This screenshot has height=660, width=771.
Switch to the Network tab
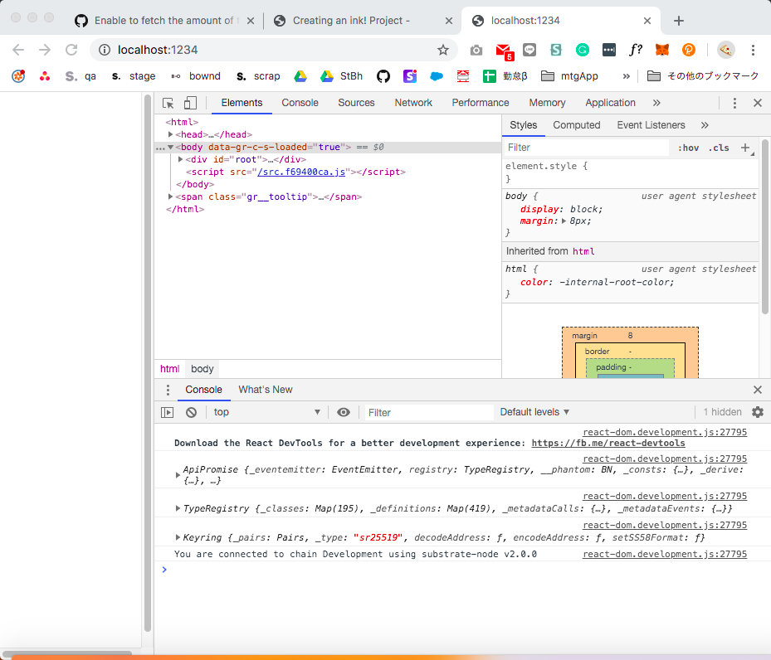413,103
